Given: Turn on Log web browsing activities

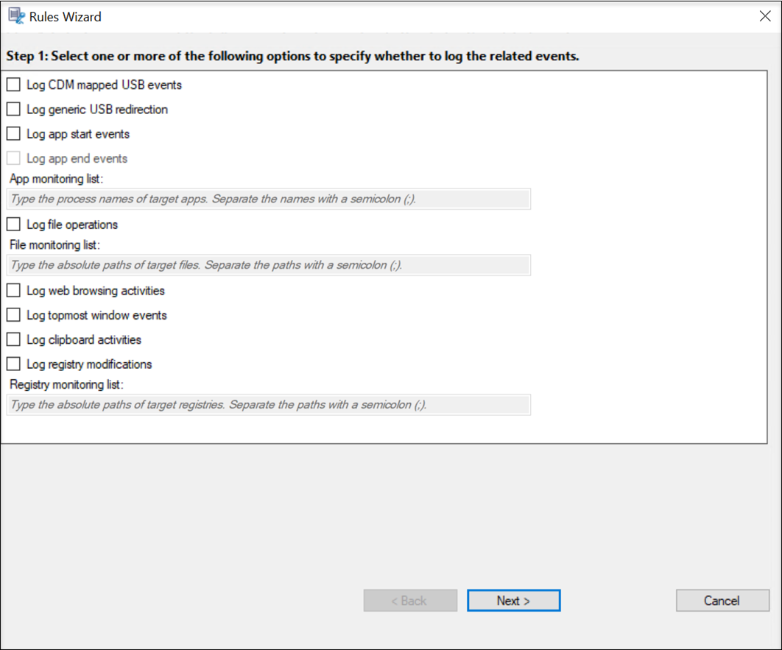Looking at the screenshot, I should pyautogui.click(x=13, y=291).
